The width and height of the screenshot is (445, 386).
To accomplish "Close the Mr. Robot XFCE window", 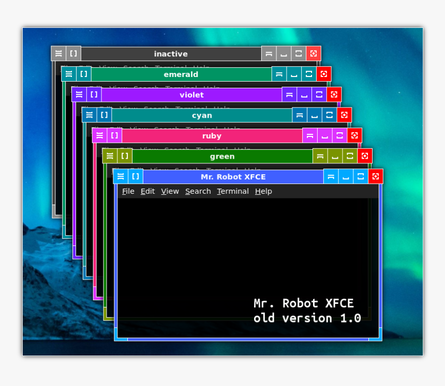I will coord(376,176).
